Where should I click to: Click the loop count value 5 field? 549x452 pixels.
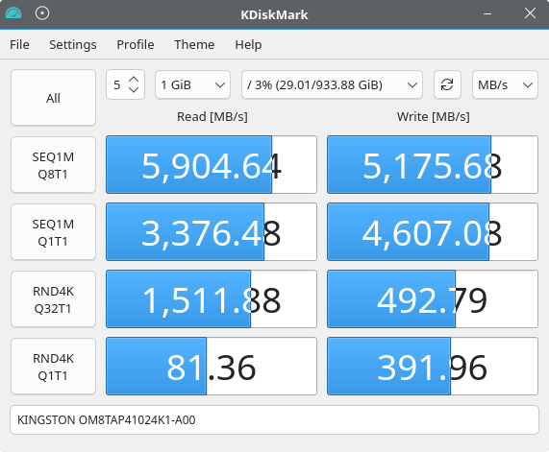(117, 84)
